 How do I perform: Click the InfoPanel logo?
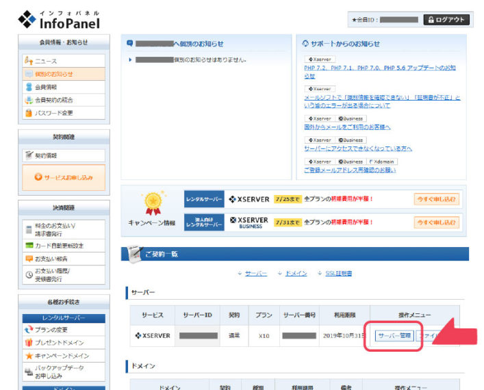tap(59, 20)
